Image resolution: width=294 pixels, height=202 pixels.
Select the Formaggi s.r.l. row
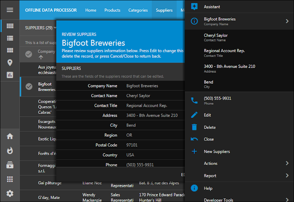pos(38,168)
